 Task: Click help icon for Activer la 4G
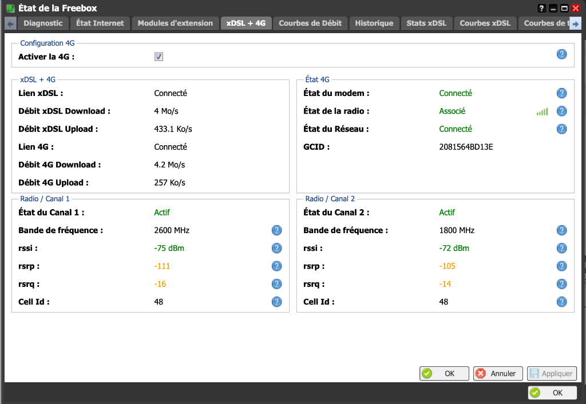click(x=561, y=54)
